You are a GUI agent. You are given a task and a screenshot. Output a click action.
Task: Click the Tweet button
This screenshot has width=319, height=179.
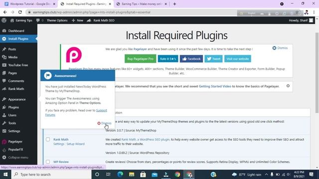[x=213, y=59]
